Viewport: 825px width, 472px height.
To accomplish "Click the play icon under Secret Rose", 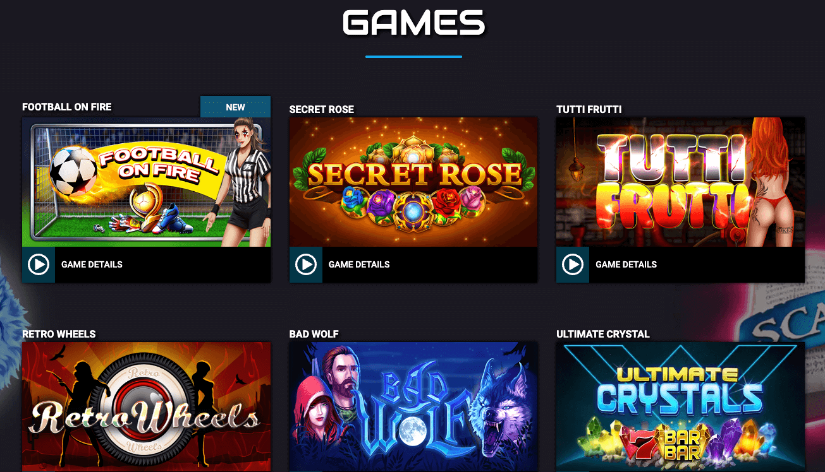I will pos(306,264).
